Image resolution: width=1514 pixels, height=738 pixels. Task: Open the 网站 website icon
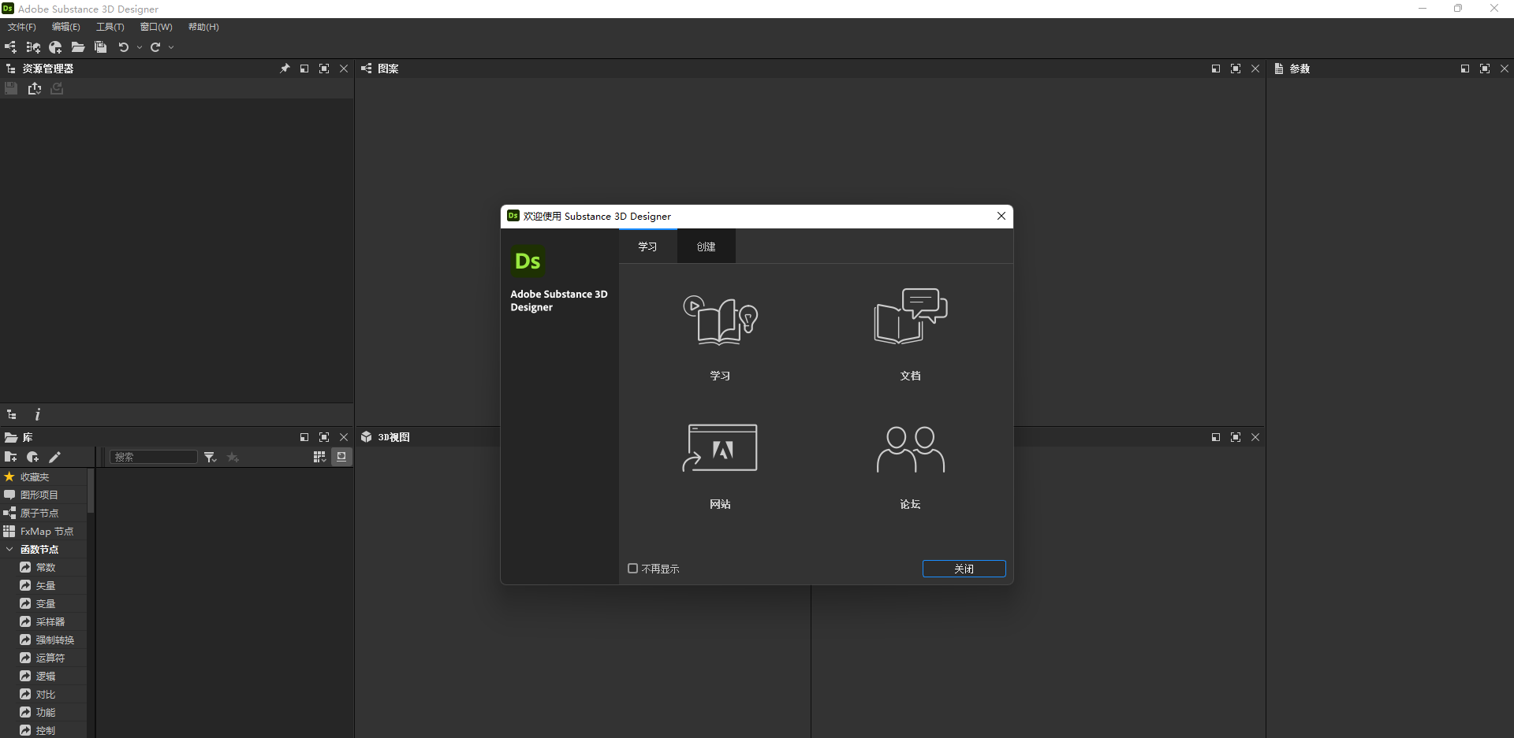[720, 447]
